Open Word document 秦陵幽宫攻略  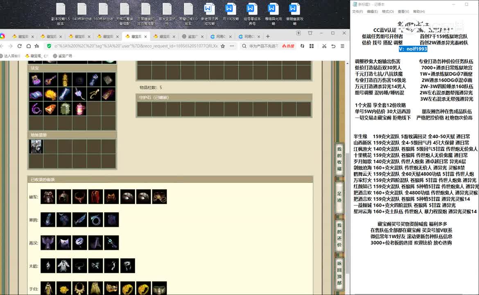pos(294,14)
